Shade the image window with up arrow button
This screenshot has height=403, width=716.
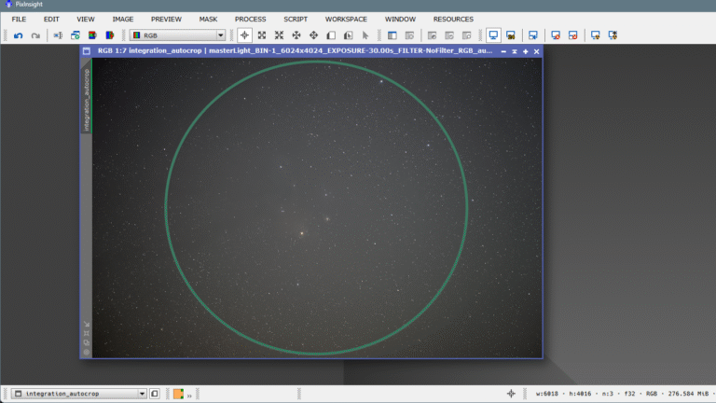click(x=514, y=51)
